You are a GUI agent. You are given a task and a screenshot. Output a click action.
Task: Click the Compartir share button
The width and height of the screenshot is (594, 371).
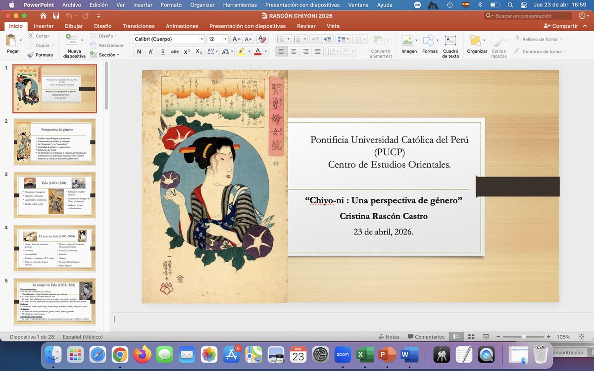click(x=560, y=26)
